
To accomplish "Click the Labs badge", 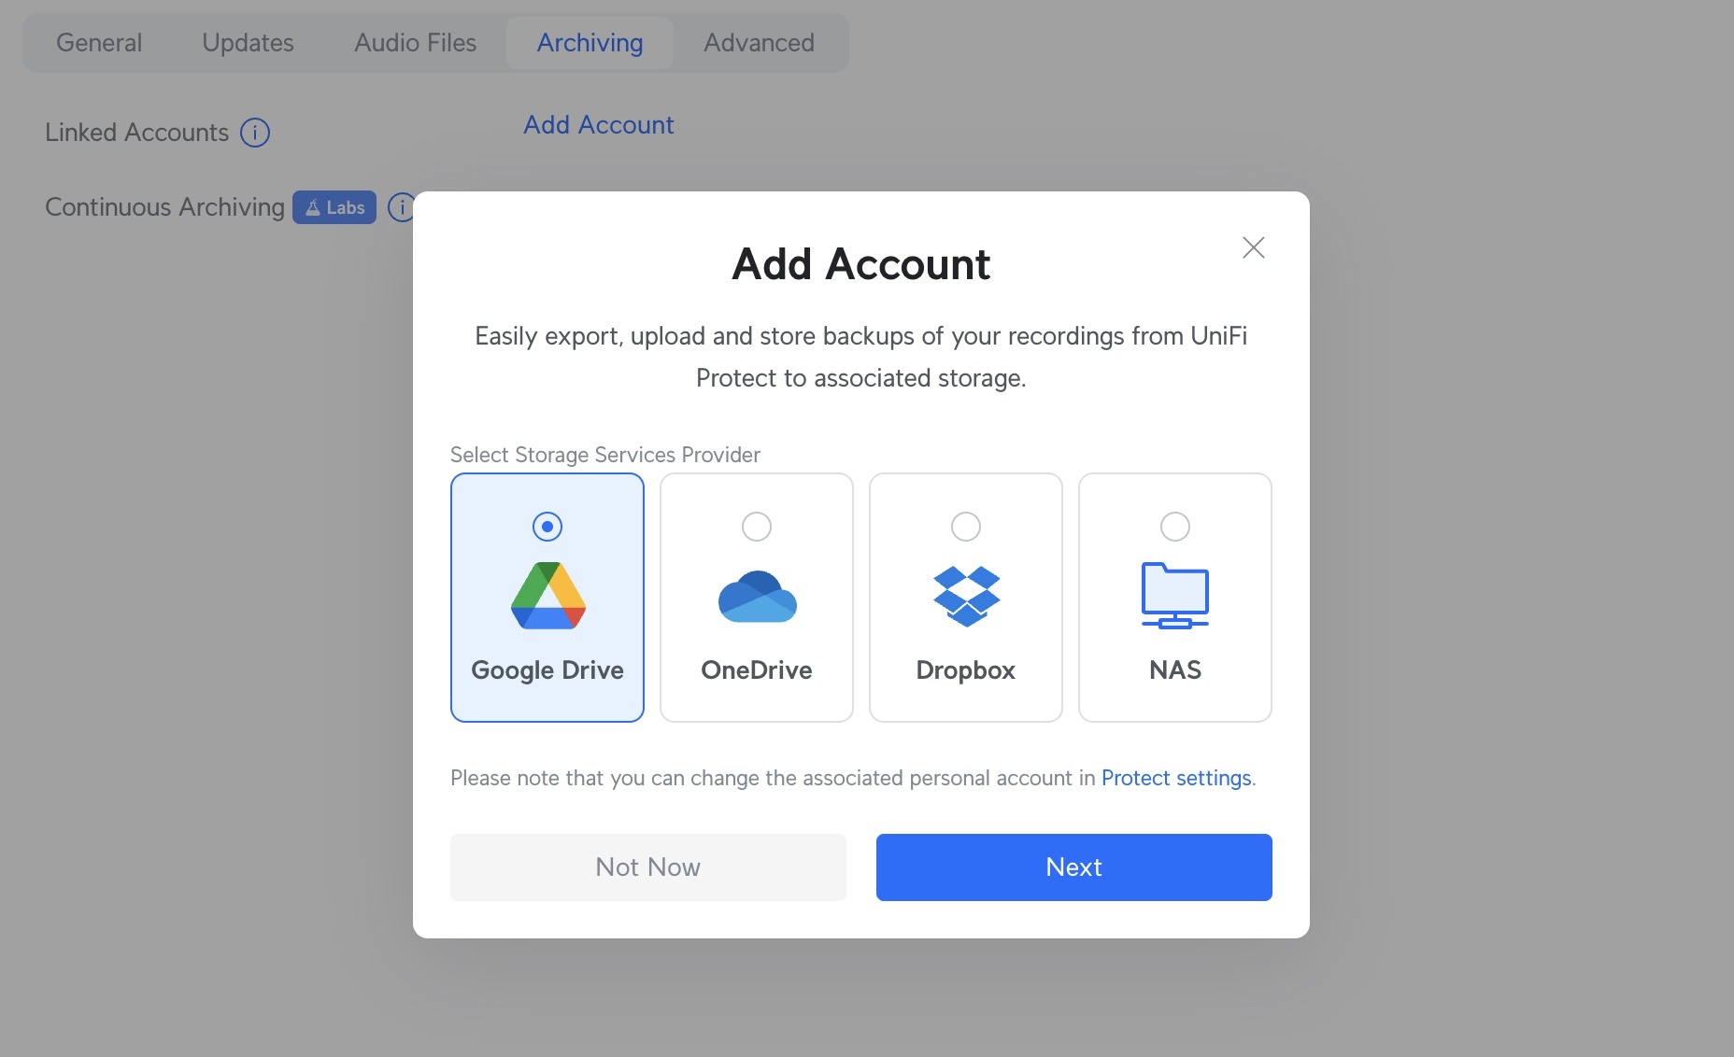I will pos(334,207).
